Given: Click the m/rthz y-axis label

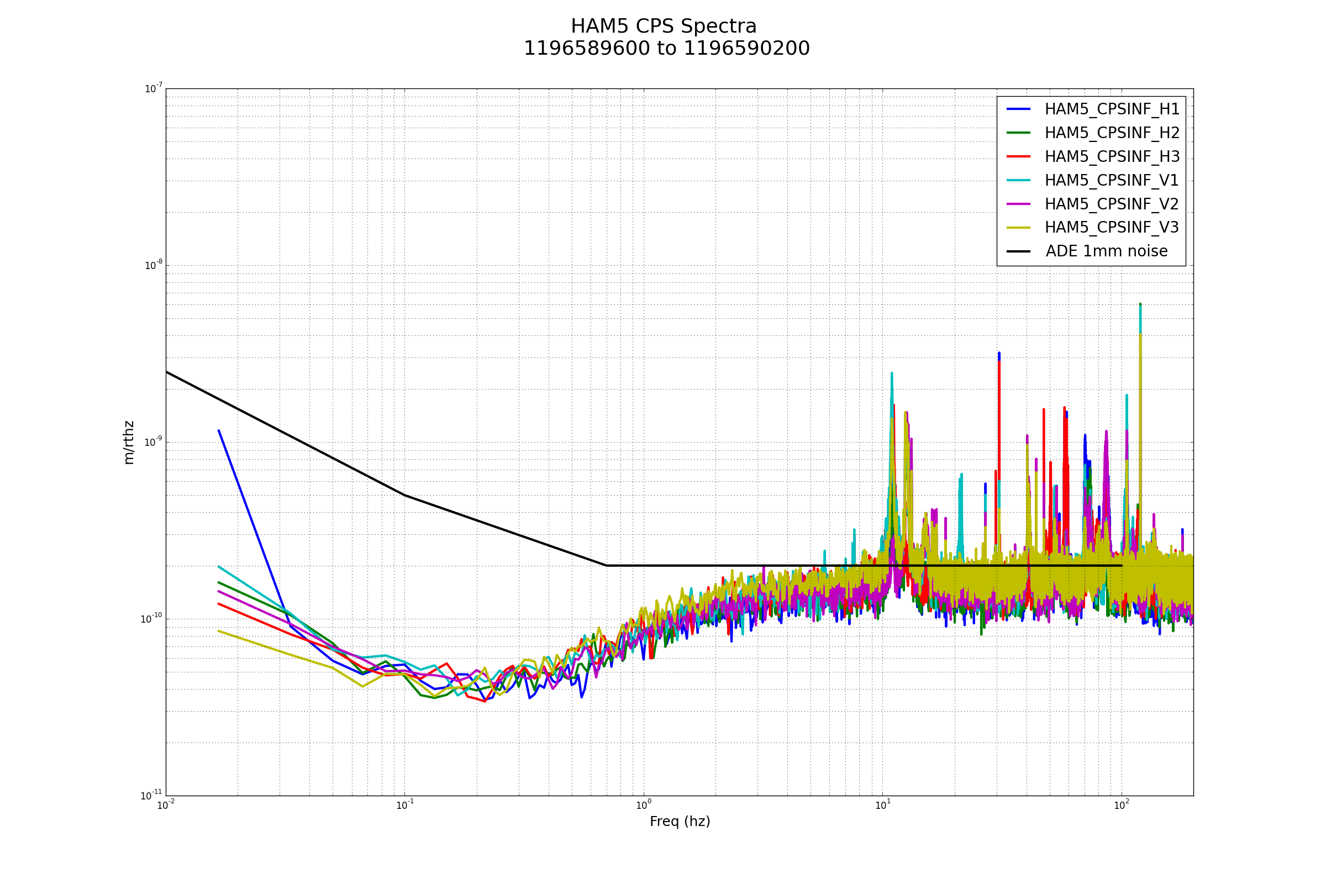Looking at the screenshot, I should click(x=129, y=443).
